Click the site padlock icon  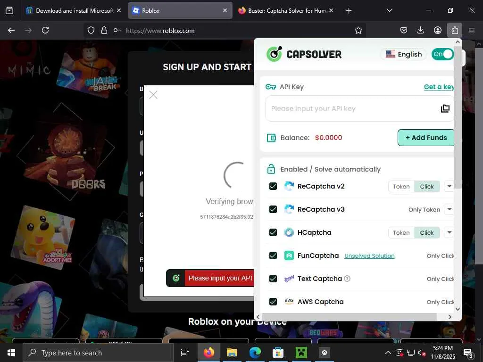pyautogui.click(x=104, y=30)
